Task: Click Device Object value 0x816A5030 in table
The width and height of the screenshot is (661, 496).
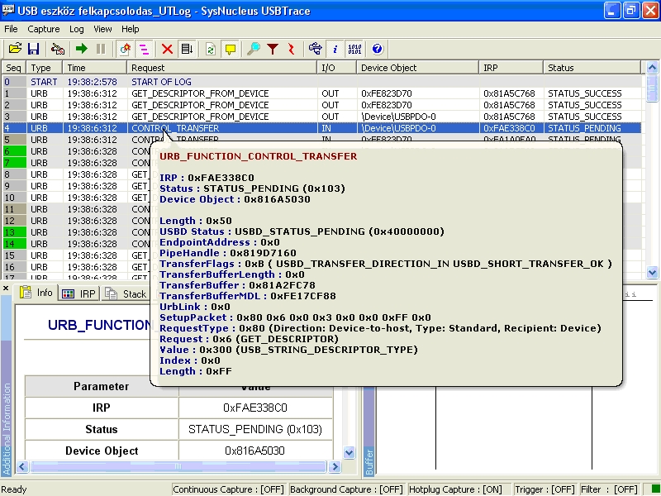Action: click(x=255, y=451)
